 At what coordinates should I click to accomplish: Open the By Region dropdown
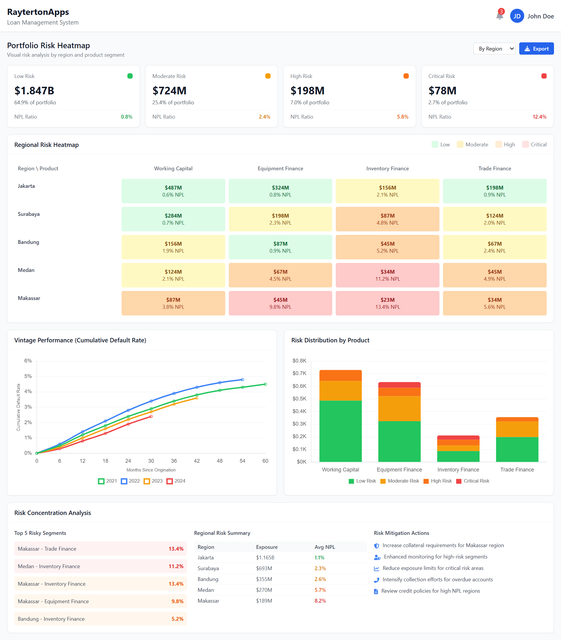click(x=494, y=48)
